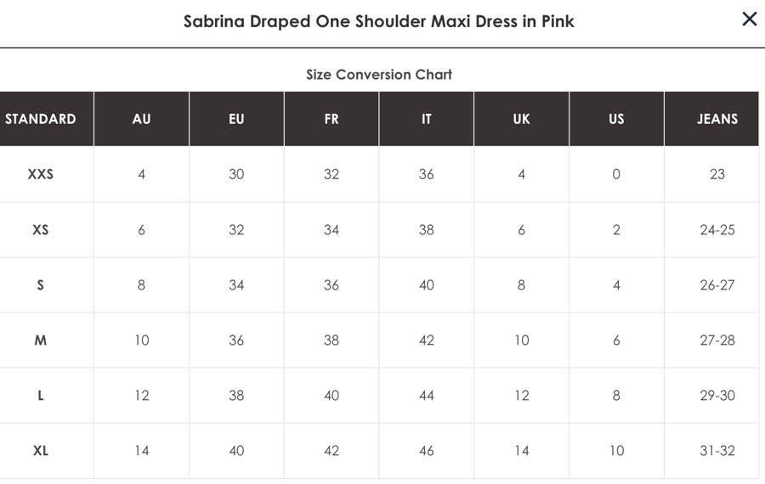Click the Size Conversion Chart heading
Image resolution: width=765 pixels, height=484 pixels.
click(x=379, y=75)
